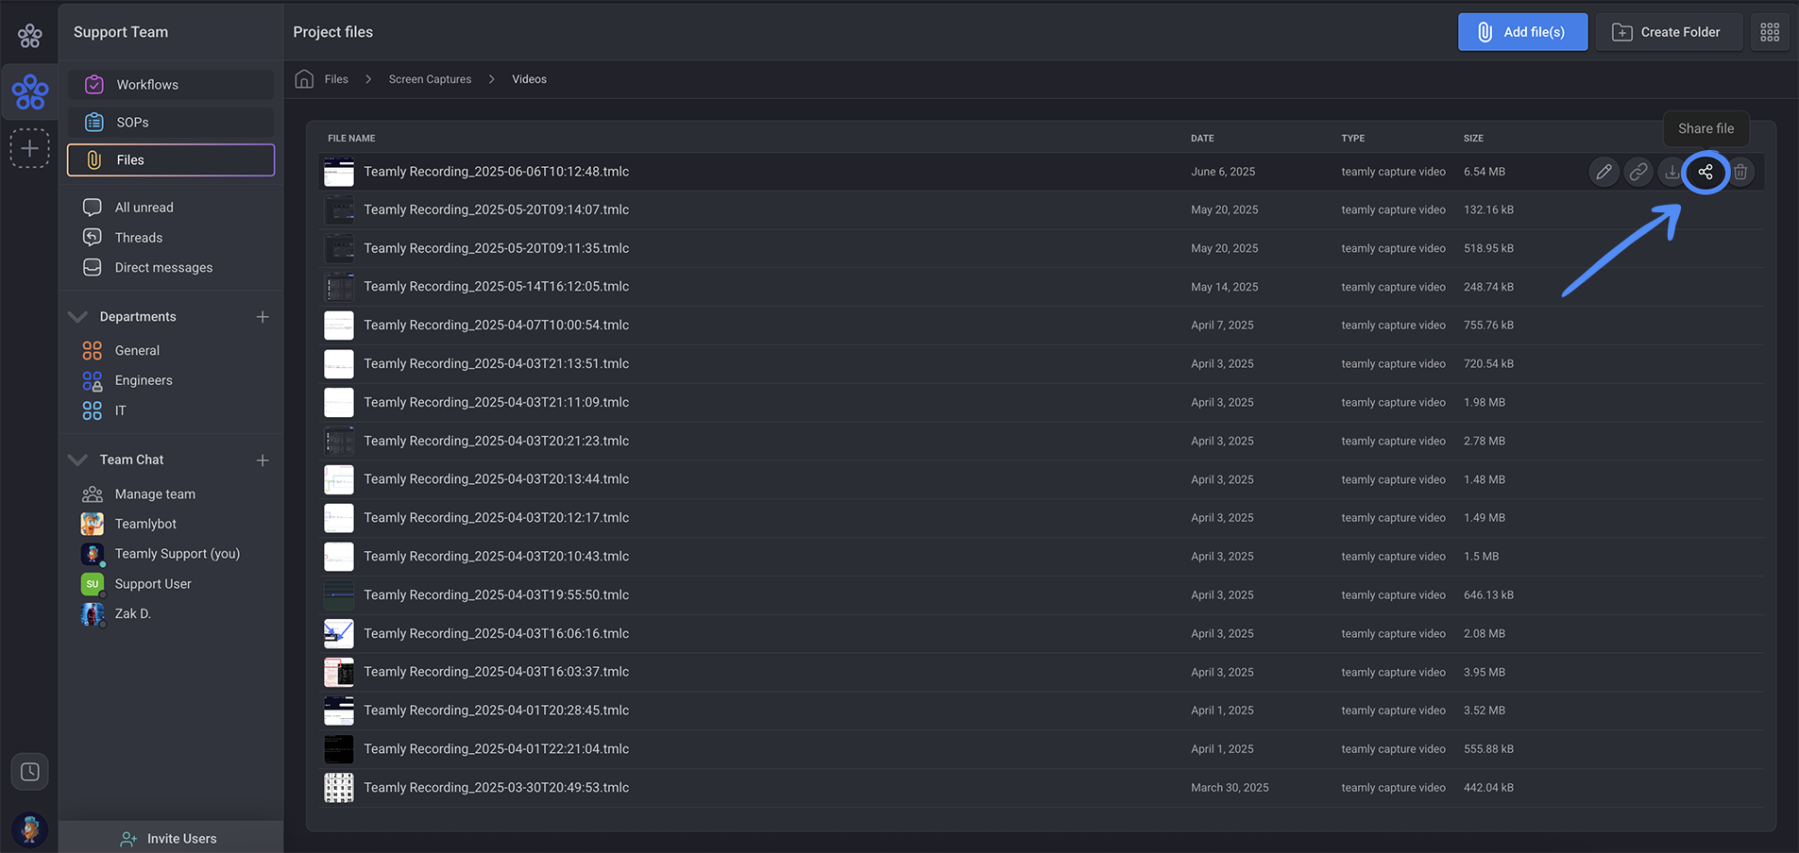Click the Add file(s) button

[1522, 32]
